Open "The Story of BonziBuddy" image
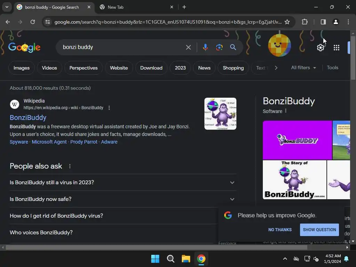This screenshot has height=267, width=356. click(294, 180)
